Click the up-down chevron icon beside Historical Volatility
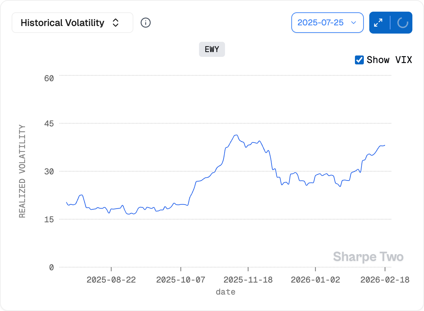Screen dimensions: 424x311 116,23
